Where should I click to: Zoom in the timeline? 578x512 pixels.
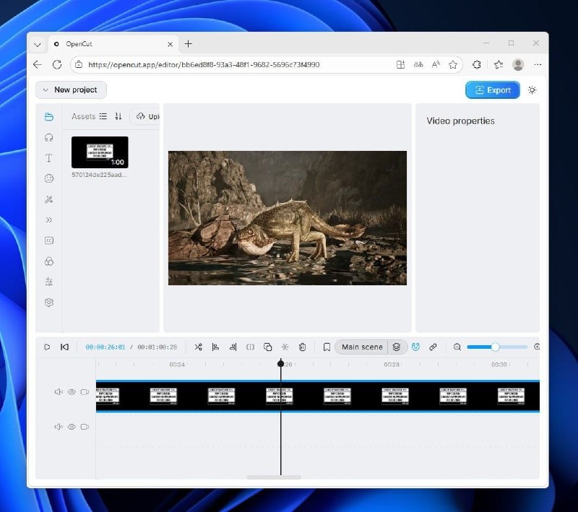(x=537, y=347)
